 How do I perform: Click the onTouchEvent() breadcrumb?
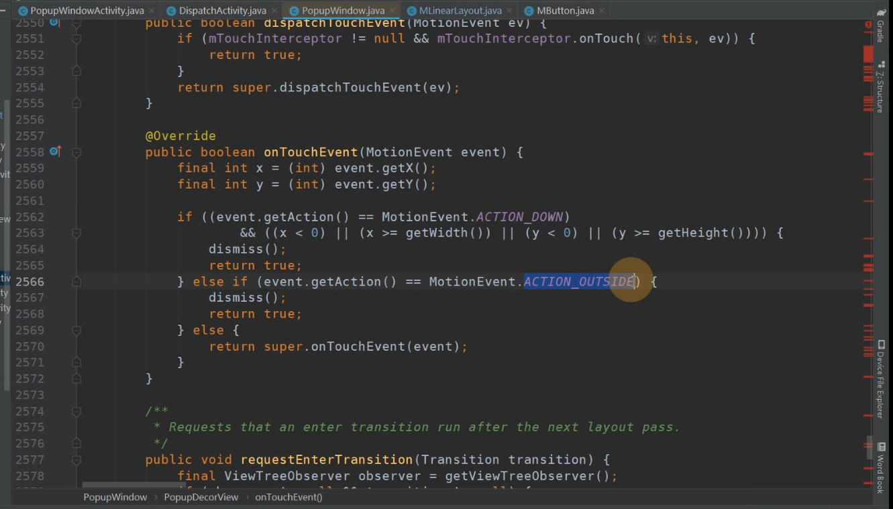tap(288, 497)
